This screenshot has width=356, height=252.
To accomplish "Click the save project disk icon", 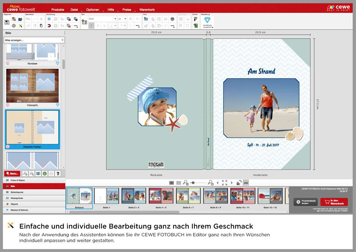I will (7, 22).
